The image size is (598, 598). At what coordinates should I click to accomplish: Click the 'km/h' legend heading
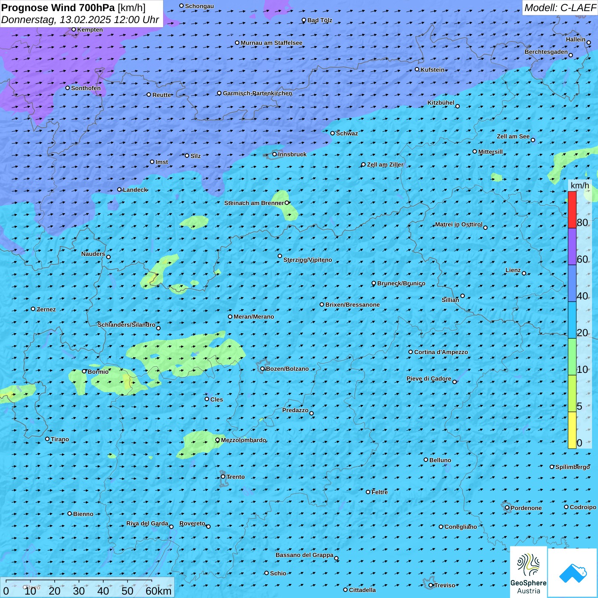tap(580, 185)
